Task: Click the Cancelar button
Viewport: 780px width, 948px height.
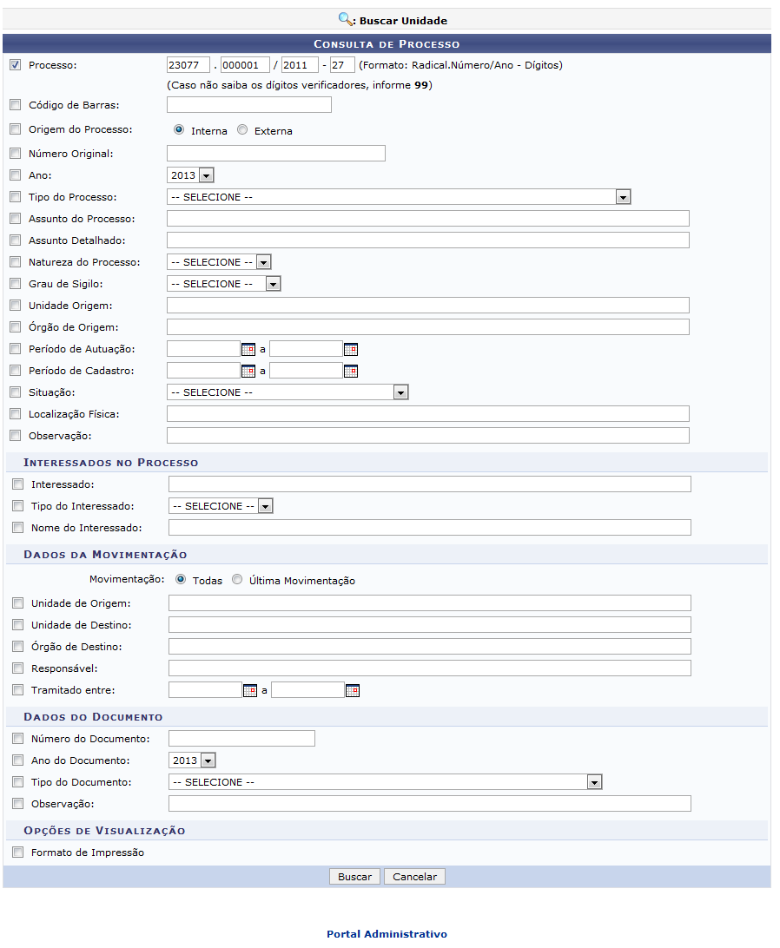Action: (414, 877)
